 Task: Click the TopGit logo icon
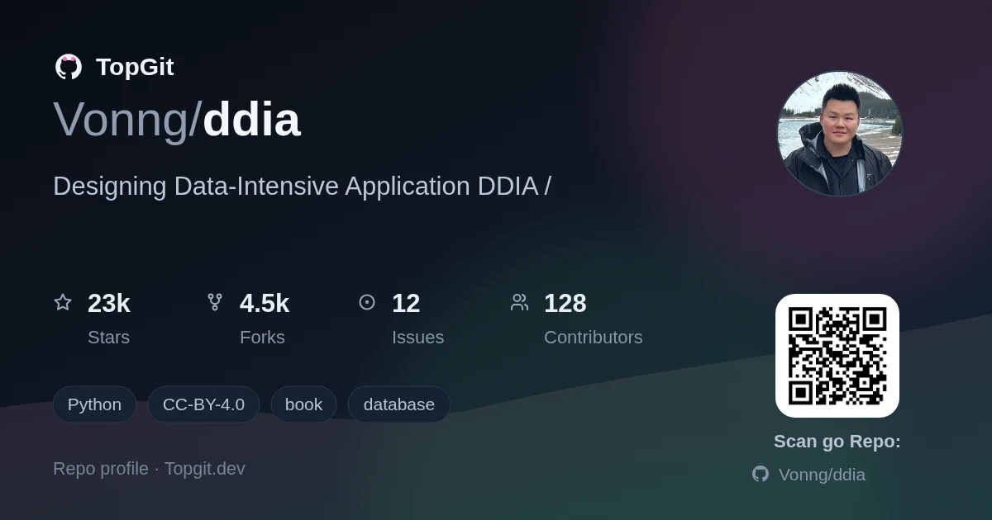(x=68, y=67)
